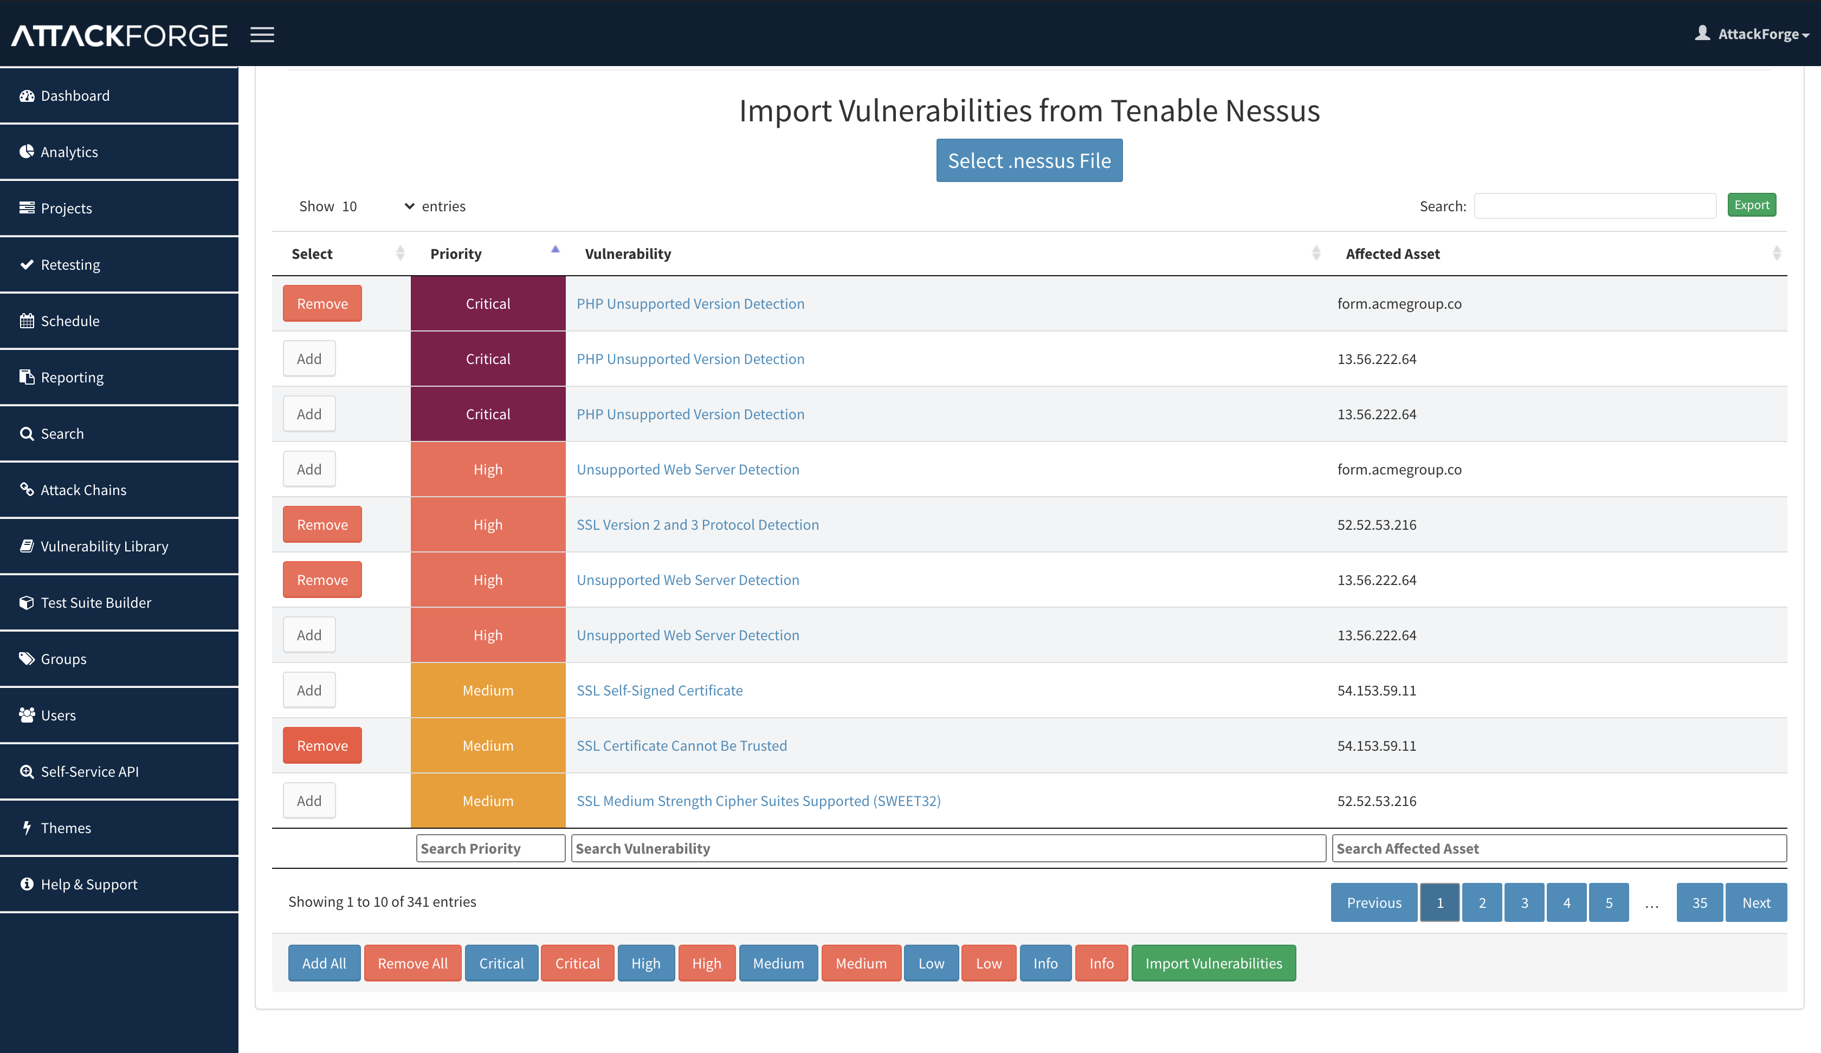Sort by the Affected Asset column arrows
The width and height of the screenshot is (1821, 1053).
point(1777,253)
